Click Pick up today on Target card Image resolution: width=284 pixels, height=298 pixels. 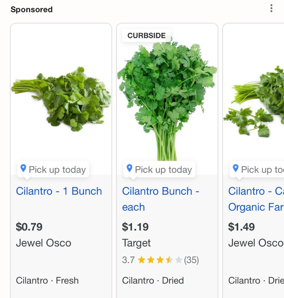pos(163,170)
